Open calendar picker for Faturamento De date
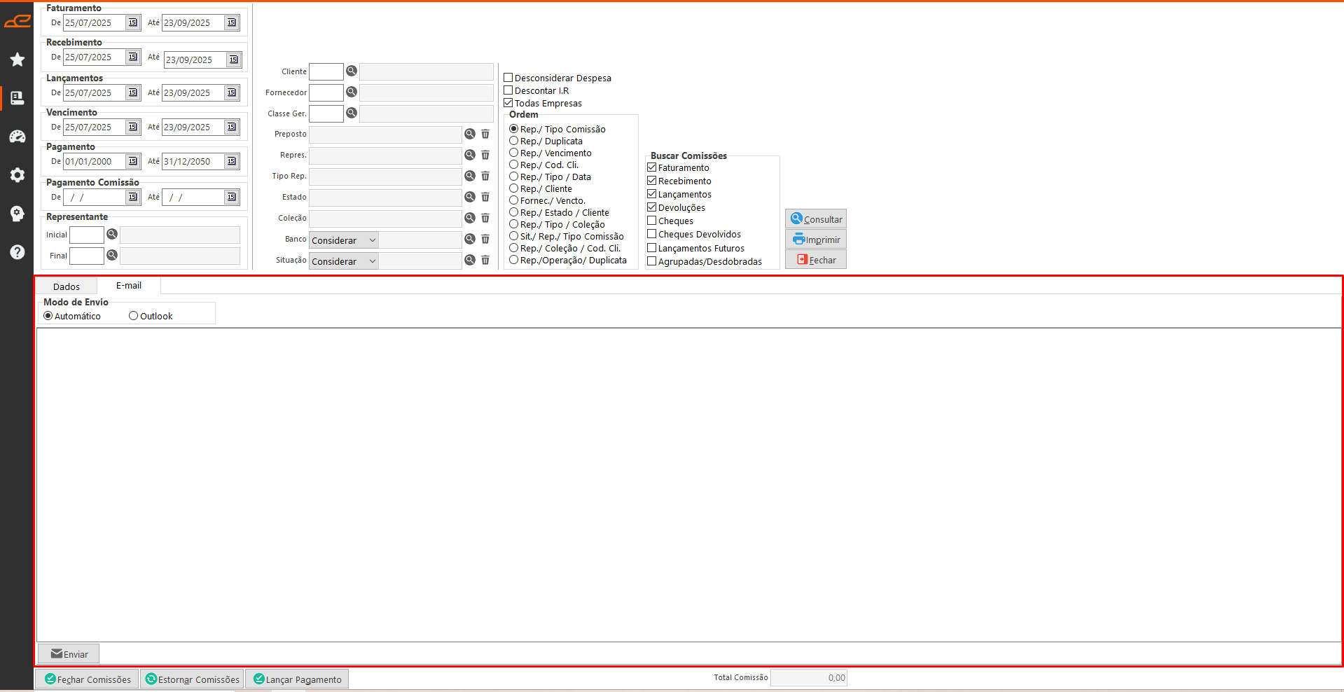Screen dimensions: 1344x692 (132, 22)
